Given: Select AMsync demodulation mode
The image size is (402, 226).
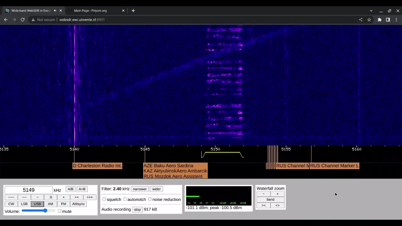Looking at the screenshot, I should point(79,204).
